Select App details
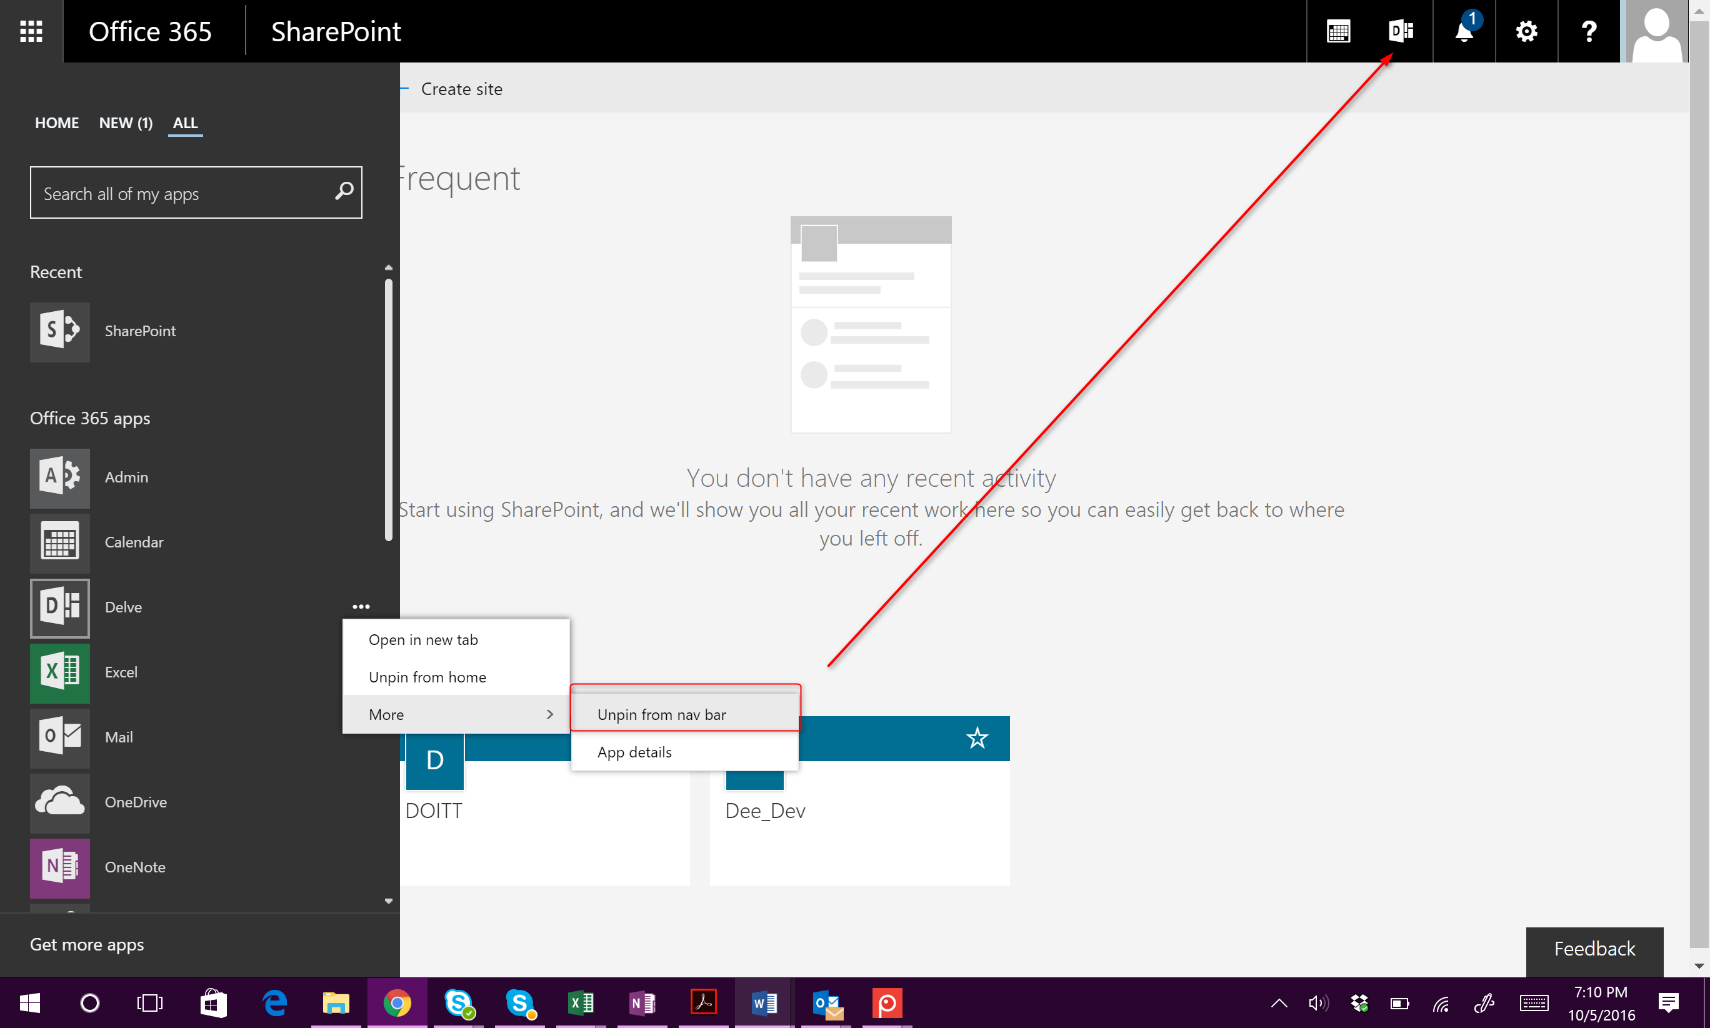 pyautogui.click(x=685, y=752)
